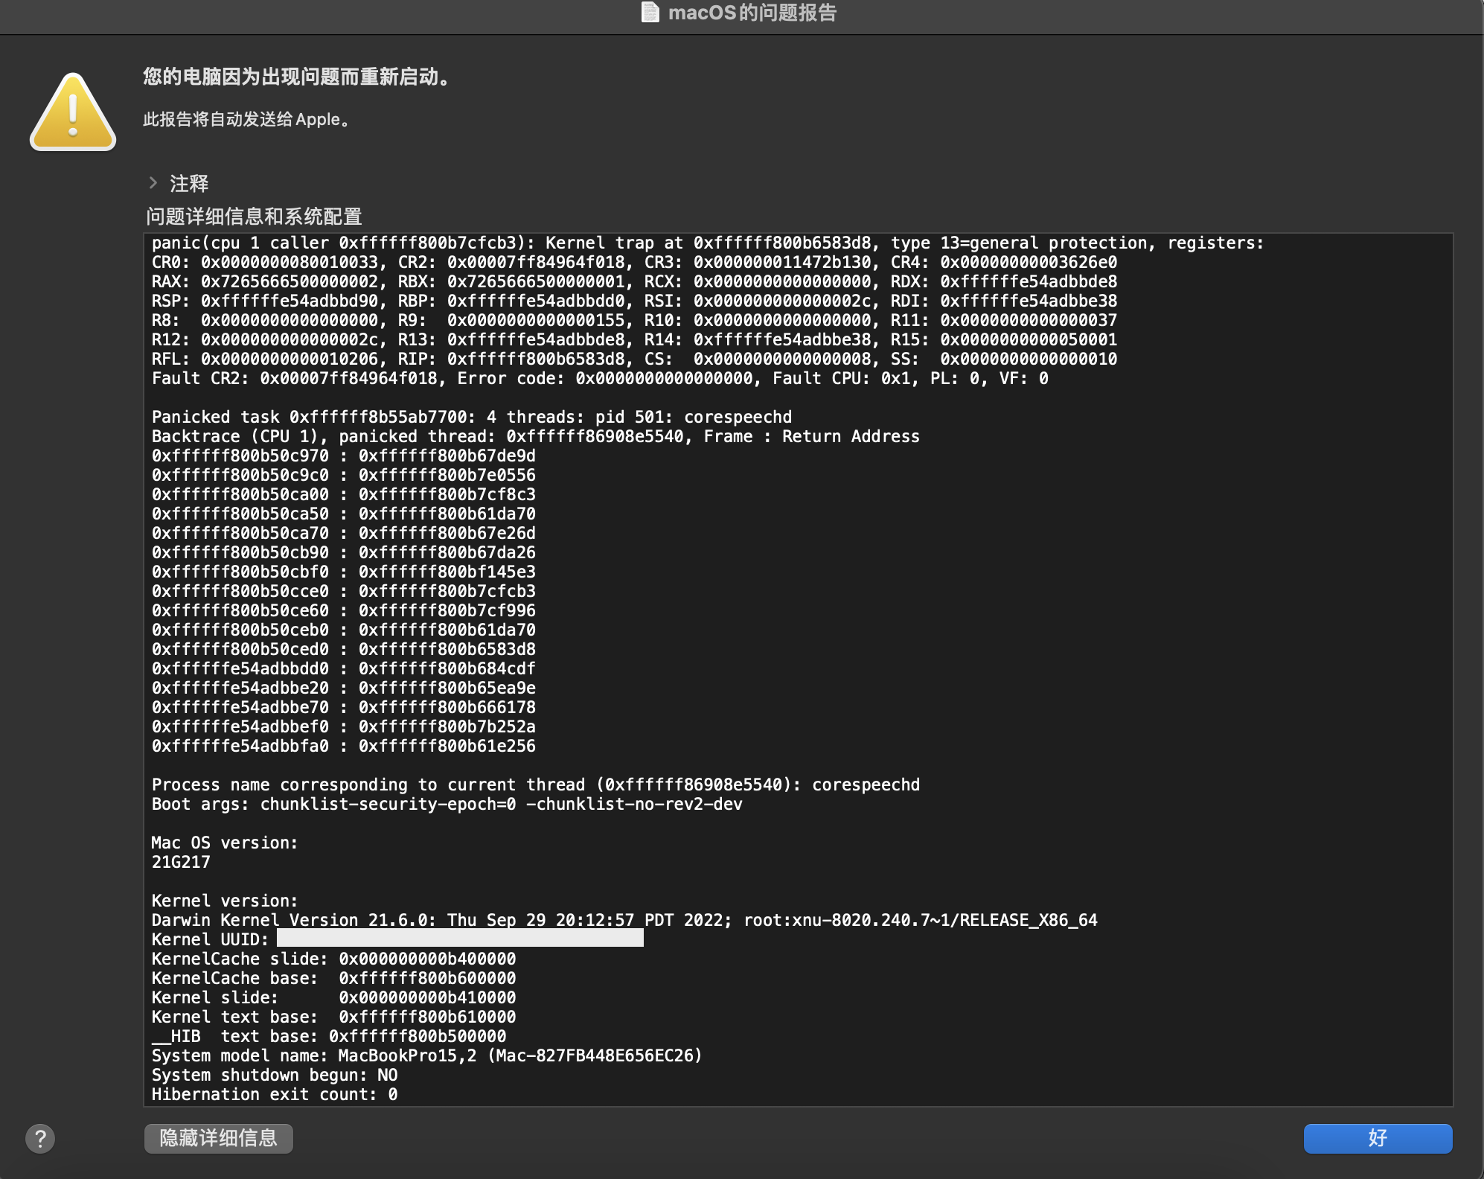Click the Panicked task corespeechd line
1484x1179 pixels.
click(471, 417)
